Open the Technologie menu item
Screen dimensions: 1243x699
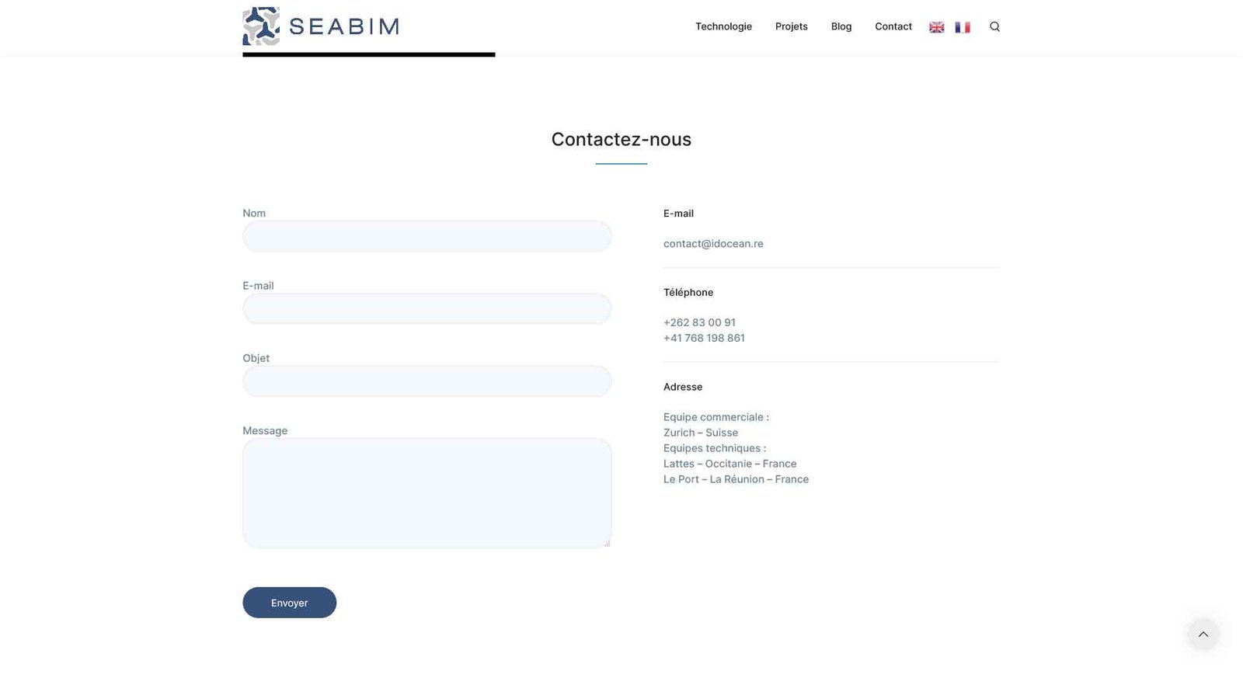click(723, 26)
